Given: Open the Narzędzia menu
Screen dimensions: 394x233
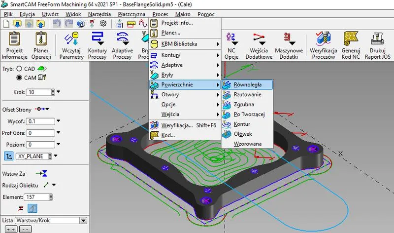Looking at the screenshot, I should pyautogui.click(x=99, y=14).
